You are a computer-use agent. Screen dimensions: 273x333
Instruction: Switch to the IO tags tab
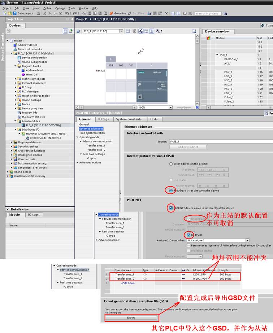pos(103,119)
